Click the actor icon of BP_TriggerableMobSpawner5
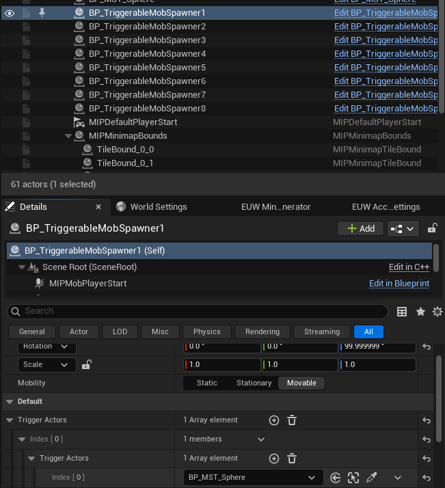 pyautogui.click(x=79, y=68)
